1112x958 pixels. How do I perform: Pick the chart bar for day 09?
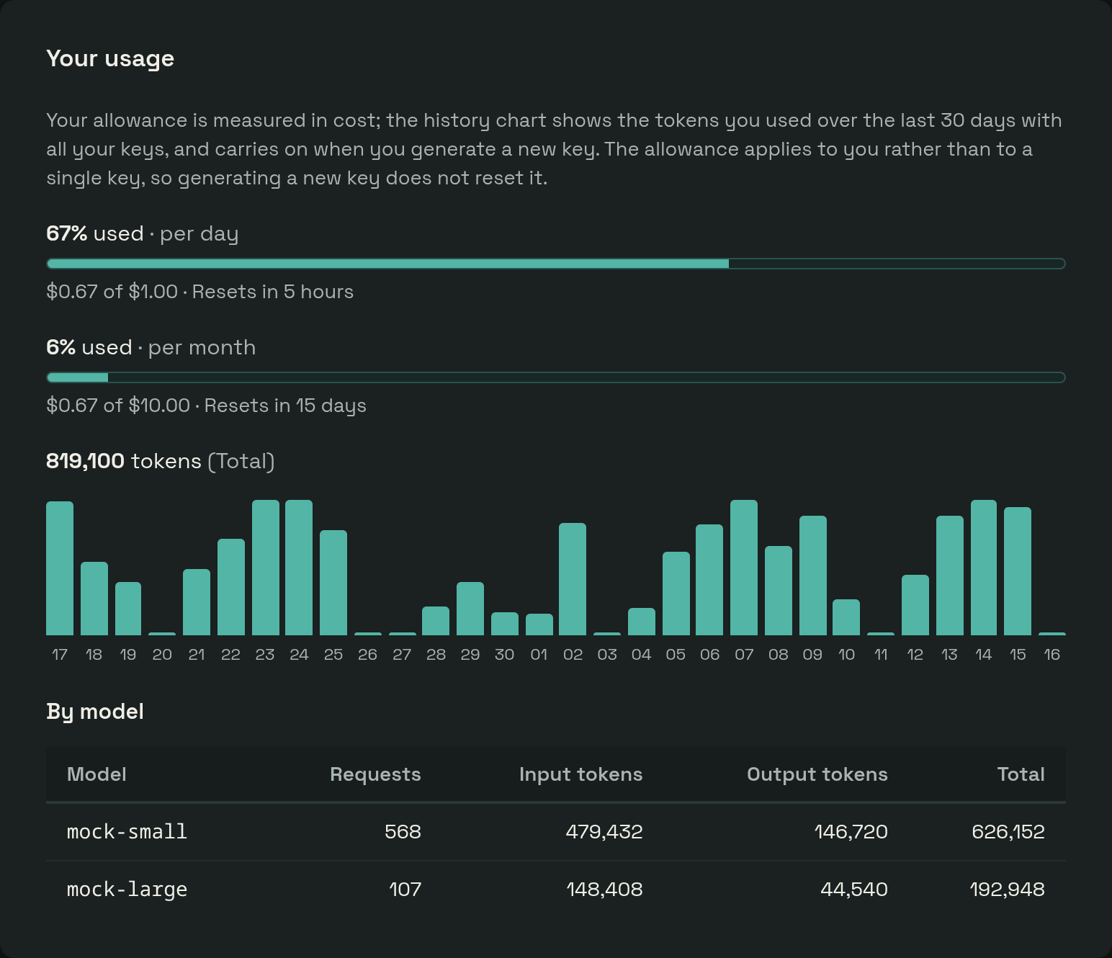click(x=813, y=576)
